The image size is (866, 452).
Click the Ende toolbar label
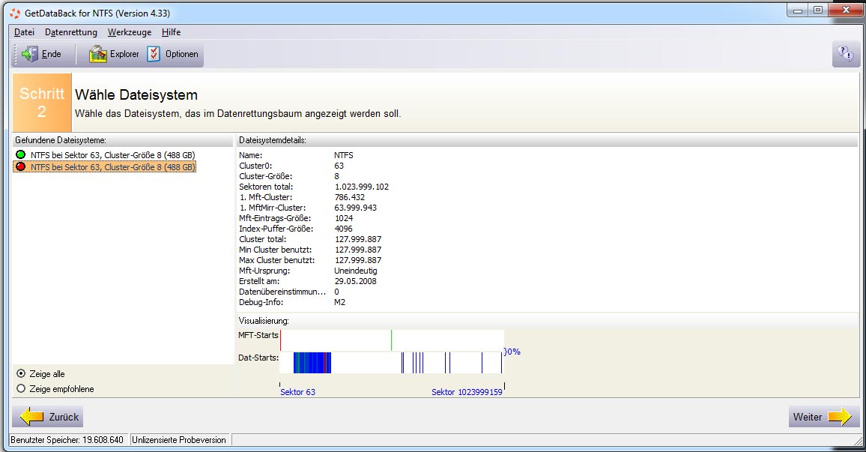52,54
